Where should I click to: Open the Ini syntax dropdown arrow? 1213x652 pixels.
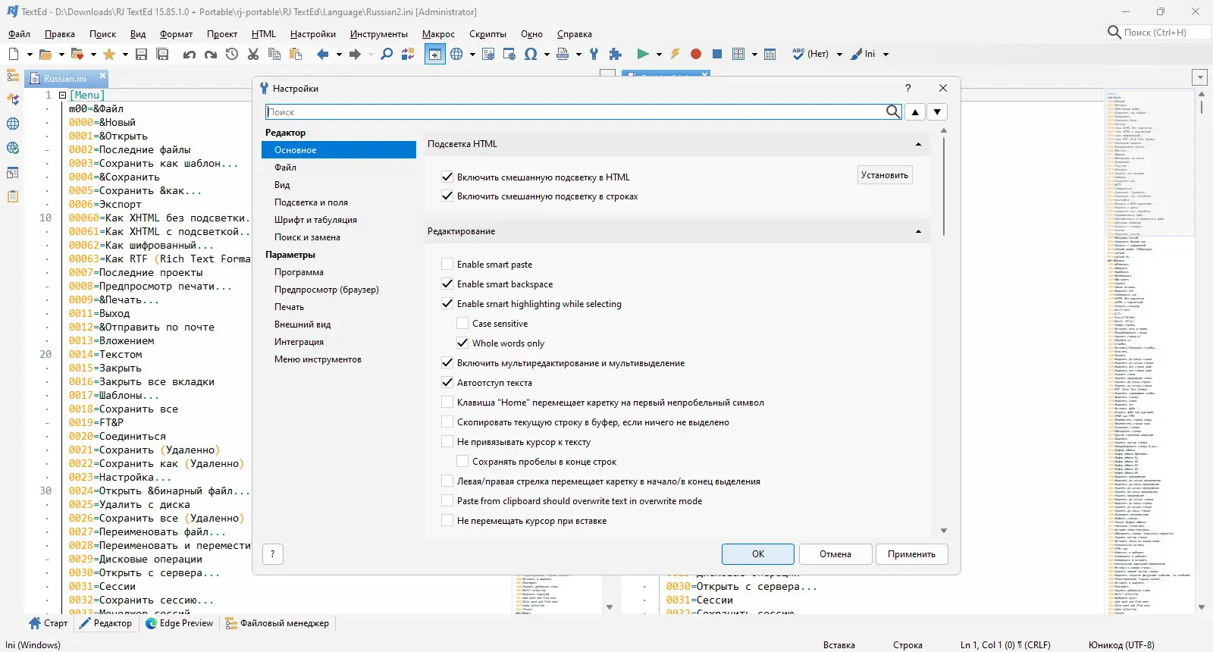coord(885,54)
